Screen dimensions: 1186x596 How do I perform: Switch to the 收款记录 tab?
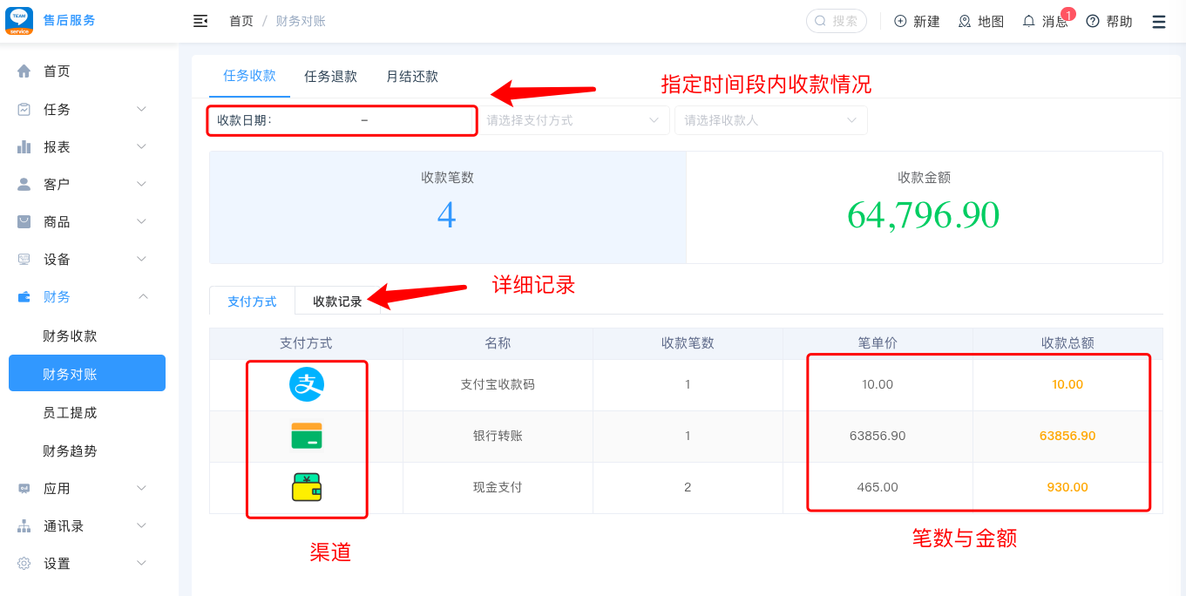point(337,301)
